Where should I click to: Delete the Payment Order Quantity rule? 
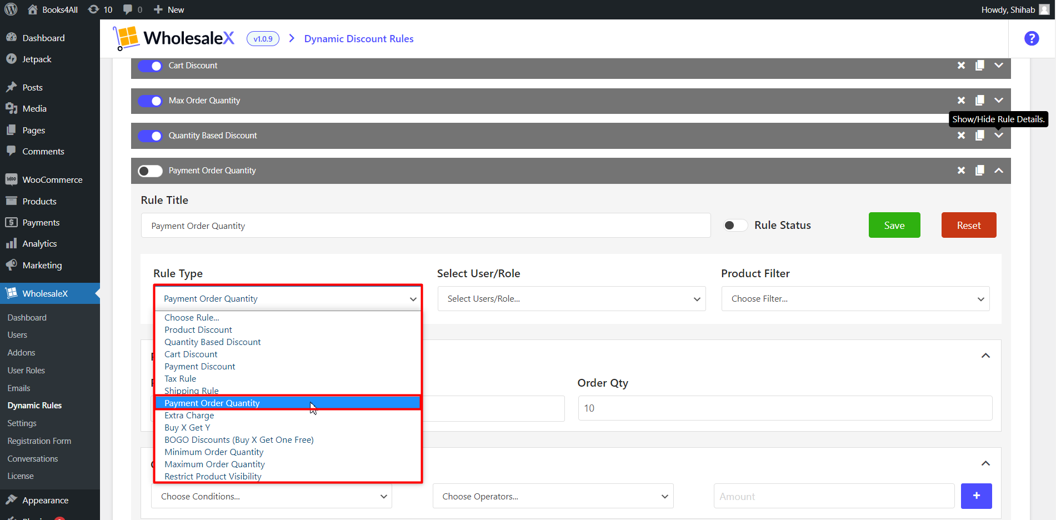point(961,171)
